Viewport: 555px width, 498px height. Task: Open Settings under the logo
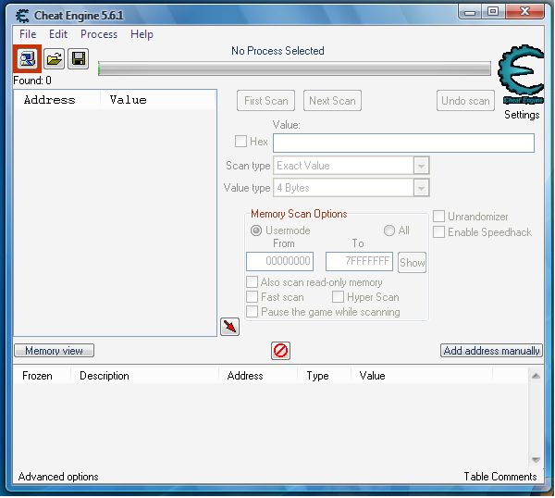522,115
